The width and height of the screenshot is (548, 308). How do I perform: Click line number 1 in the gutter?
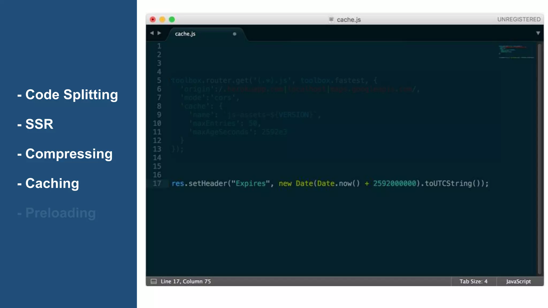pyautogui.click(x=159, y=46)
